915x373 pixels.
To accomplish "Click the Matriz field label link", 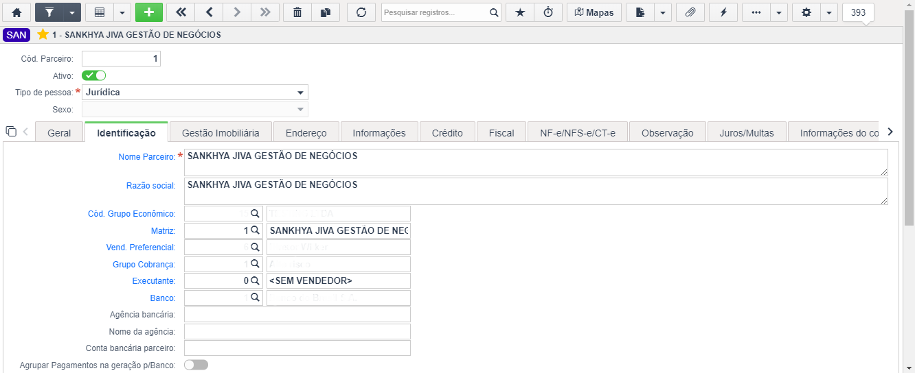I will click(x=163, y=231).
